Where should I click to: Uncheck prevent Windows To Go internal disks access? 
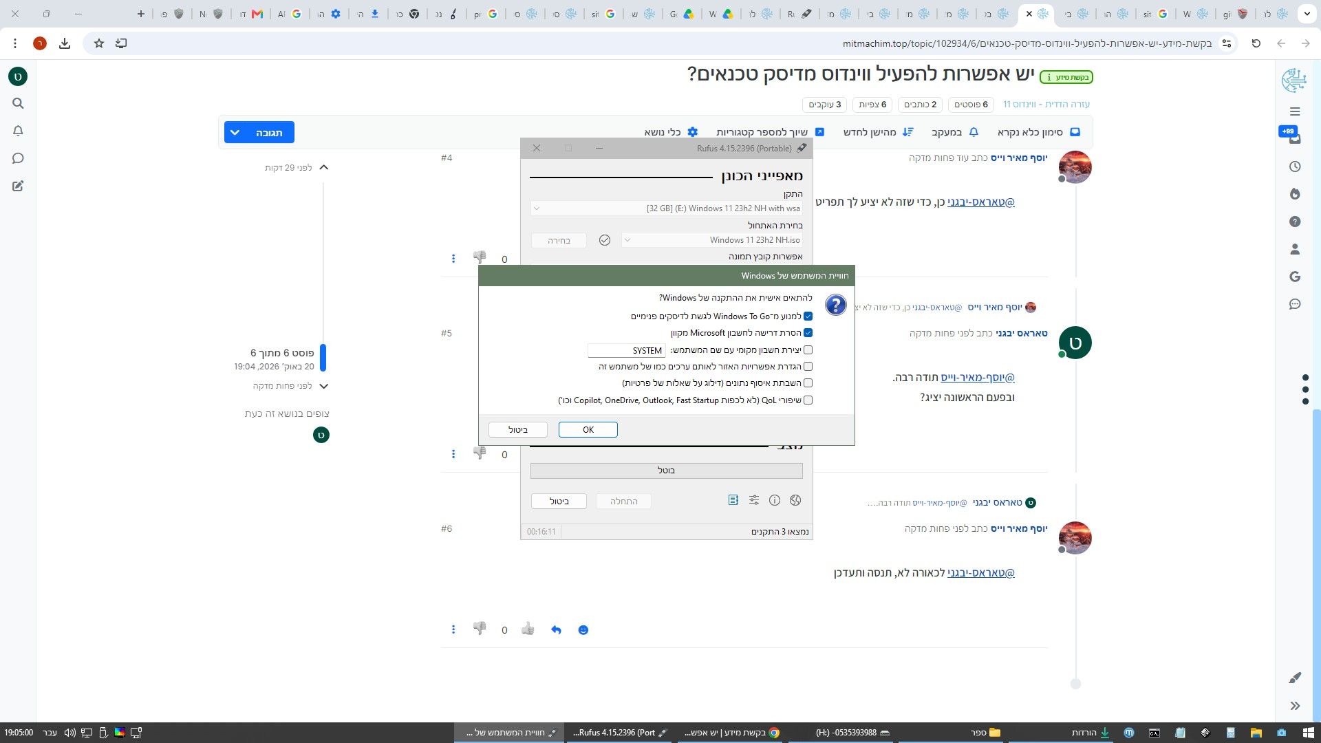point(808,316)
